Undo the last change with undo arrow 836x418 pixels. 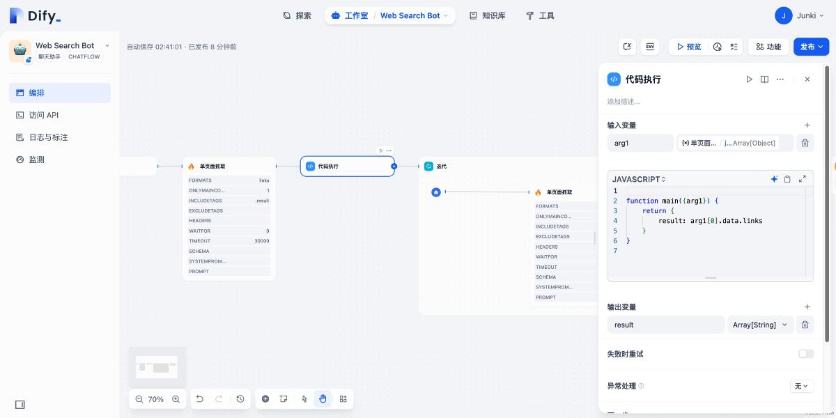pos(200,398)
